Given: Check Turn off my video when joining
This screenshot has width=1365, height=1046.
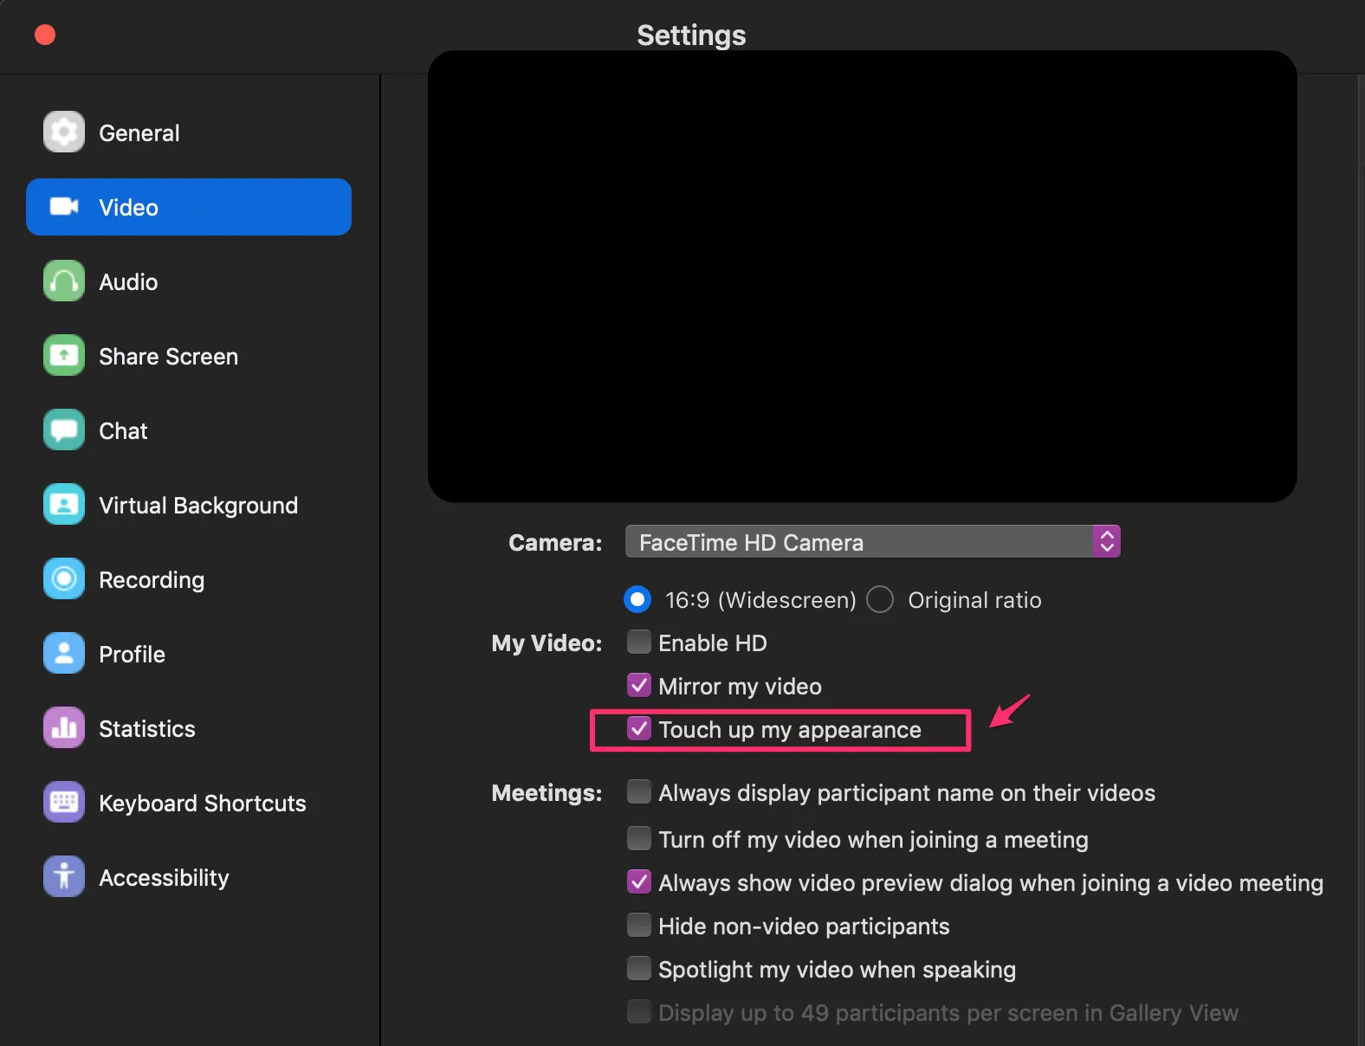Looking at the screenshot, I should [639, 838].
